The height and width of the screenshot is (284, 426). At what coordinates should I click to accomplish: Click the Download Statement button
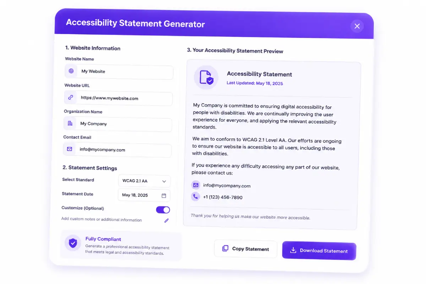coord(319,251)
